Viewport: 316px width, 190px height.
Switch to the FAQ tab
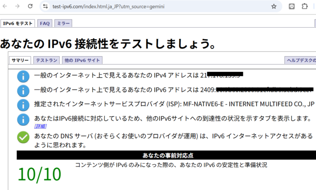45,24
